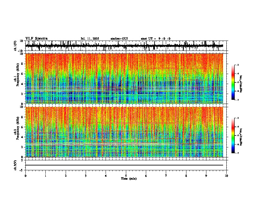Click the ch.1 spectrogram color scale bar
Image resolution: width=255 pixels, height=197 pixels.
coord(233,82)
